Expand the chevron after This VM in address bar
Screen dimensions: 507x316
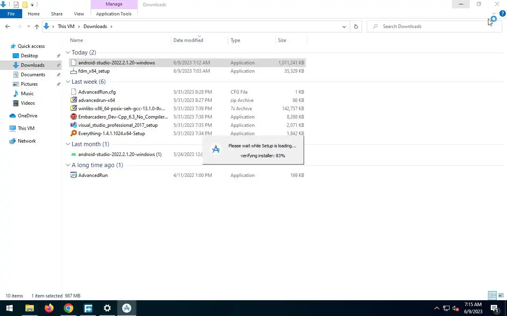coord(79,26)
